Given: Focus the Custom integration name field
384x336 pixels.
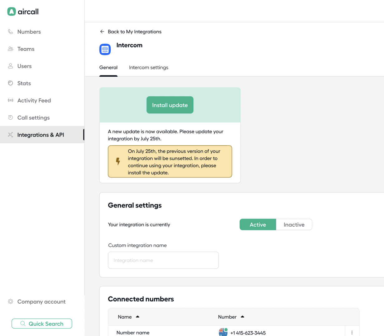Looking at the screenshot, I should (163, 260).
